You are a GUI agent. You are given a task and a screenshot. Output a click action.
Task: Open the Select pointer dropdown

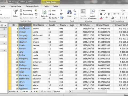point(75,18)
